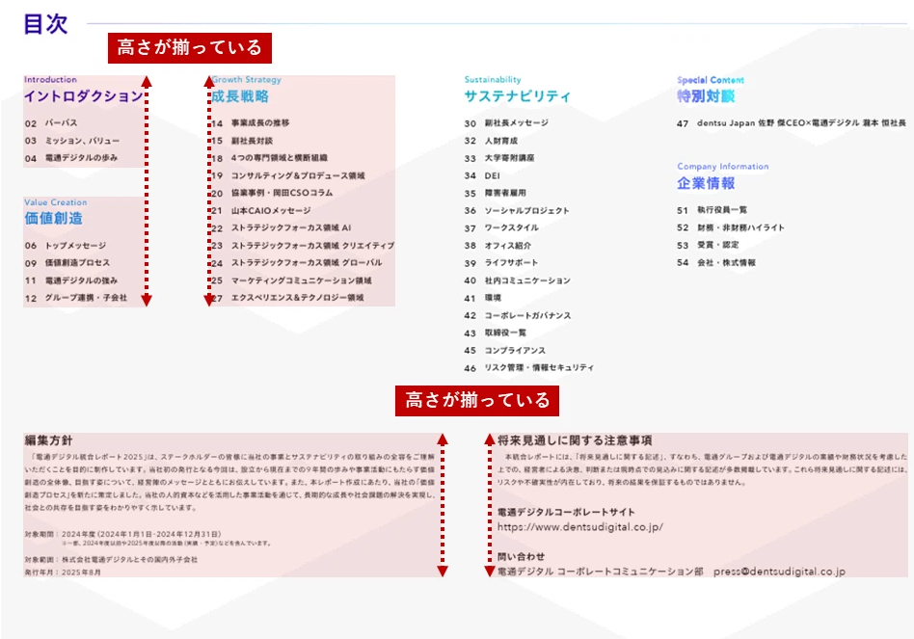Click the '発行年月：2025年8月' line
The image size is (914, 639).
(63, 572)
